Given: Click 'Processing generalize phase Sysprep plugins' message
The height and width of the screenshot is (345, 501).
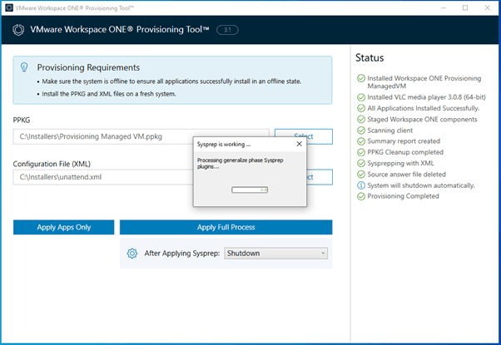Looking at the screenshot, I should [x=240, y=164].
